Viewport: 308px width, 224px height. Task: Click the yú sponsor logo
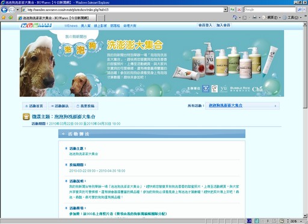tap(224, 89)
